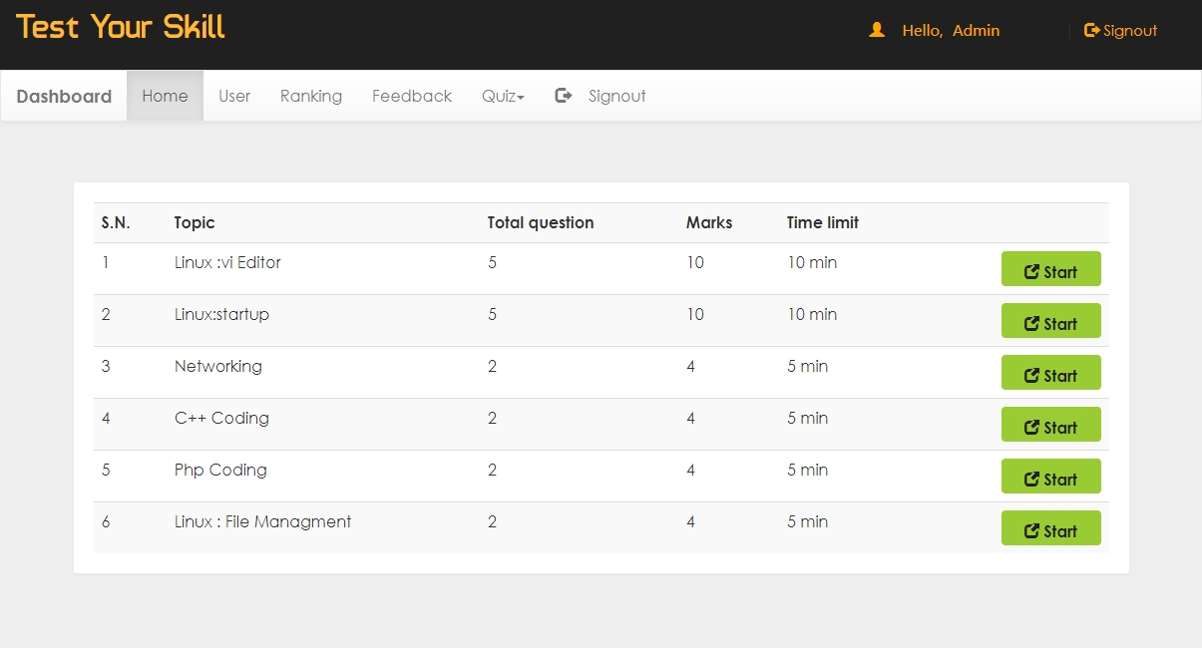Click the signout arrow icon in navbar
1202x648 pixels.
pyautogui.click(x=564, y=96)
